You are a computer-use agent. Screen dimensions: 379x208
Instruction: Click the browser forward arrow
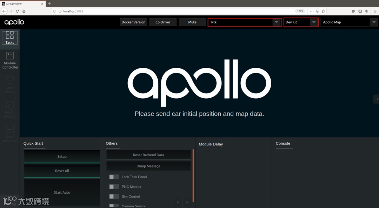click(11, 11)
